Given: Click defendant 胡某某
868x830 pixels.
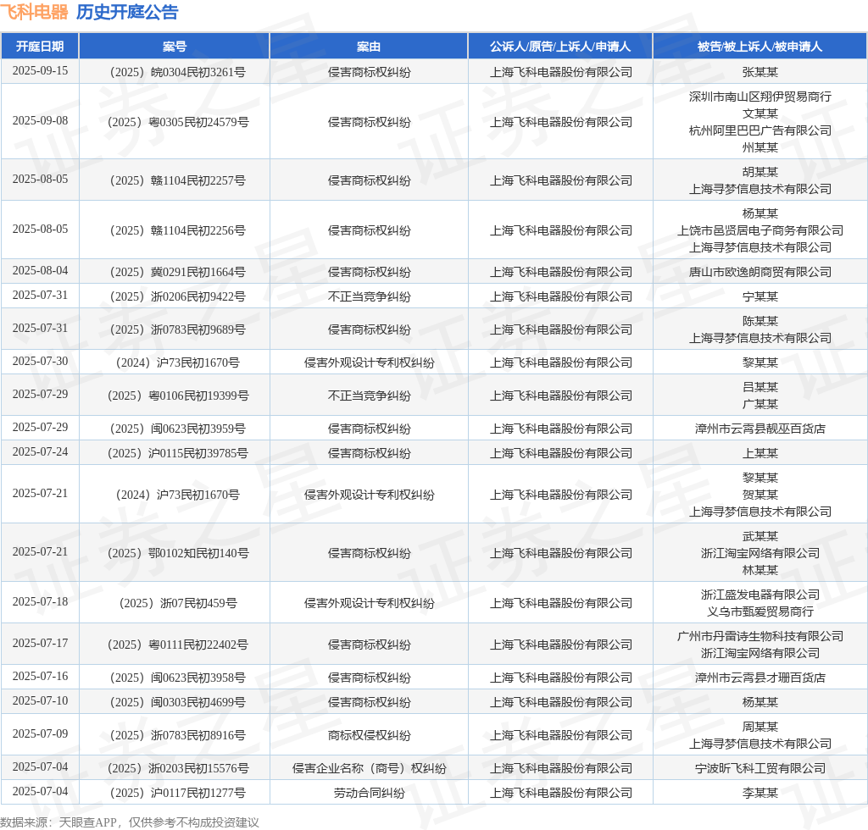Looking at the screenshot, I should coord(760,172).
